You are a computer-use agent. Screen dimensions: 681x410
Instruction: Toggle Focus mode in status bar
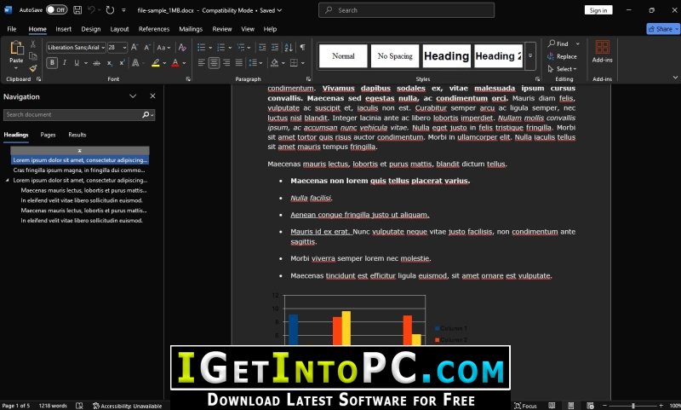click(x=525, y=406)
